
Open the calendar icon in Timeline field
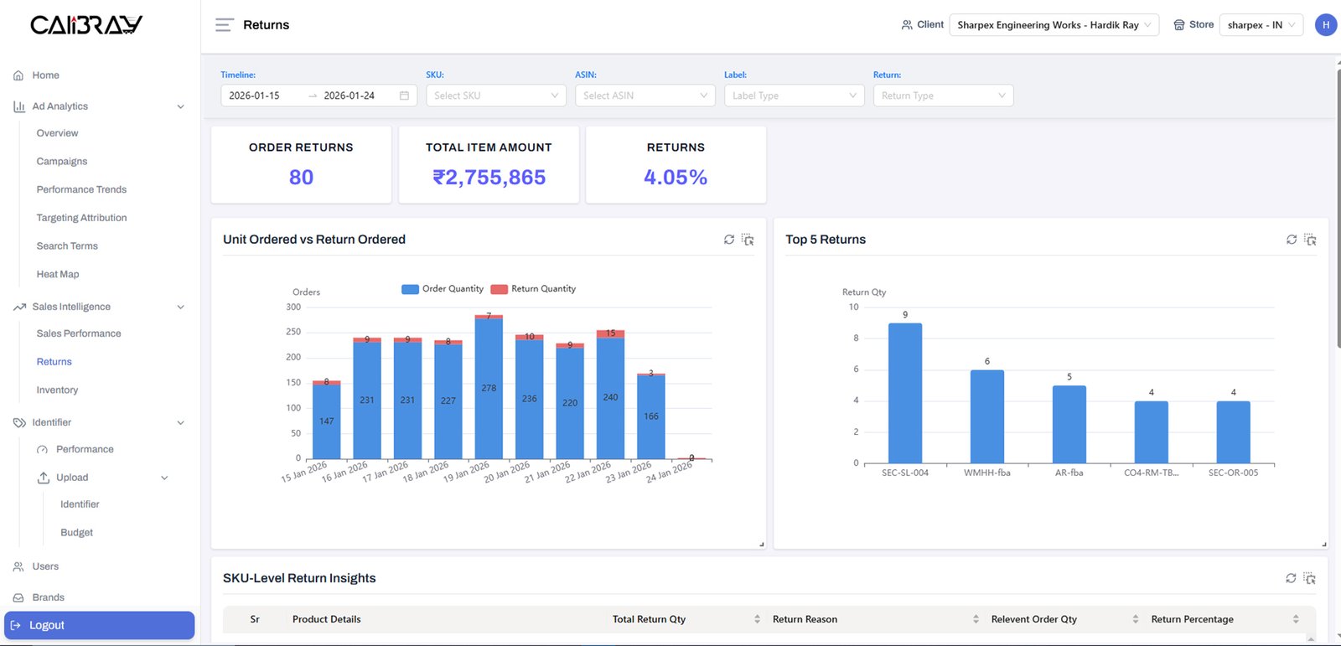pyautogui.click(x=404, y=96)
